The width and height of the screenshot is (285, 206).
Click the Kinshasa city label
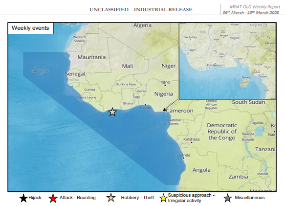pyautogui.click(x=192, y=139)
